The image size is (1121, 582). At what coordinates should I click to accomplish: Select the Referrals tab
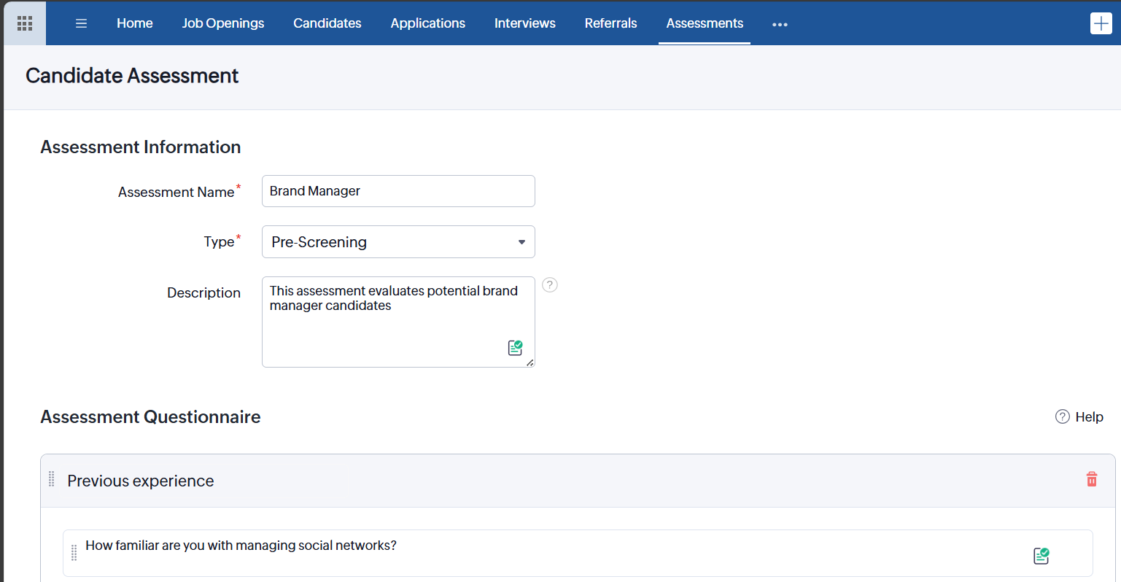pyautogui.click(x=610, y=23)
